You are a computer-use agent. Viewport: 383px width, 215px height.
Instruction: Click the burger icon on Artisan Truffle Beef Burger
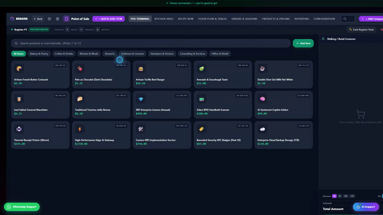tap(140, 68)
